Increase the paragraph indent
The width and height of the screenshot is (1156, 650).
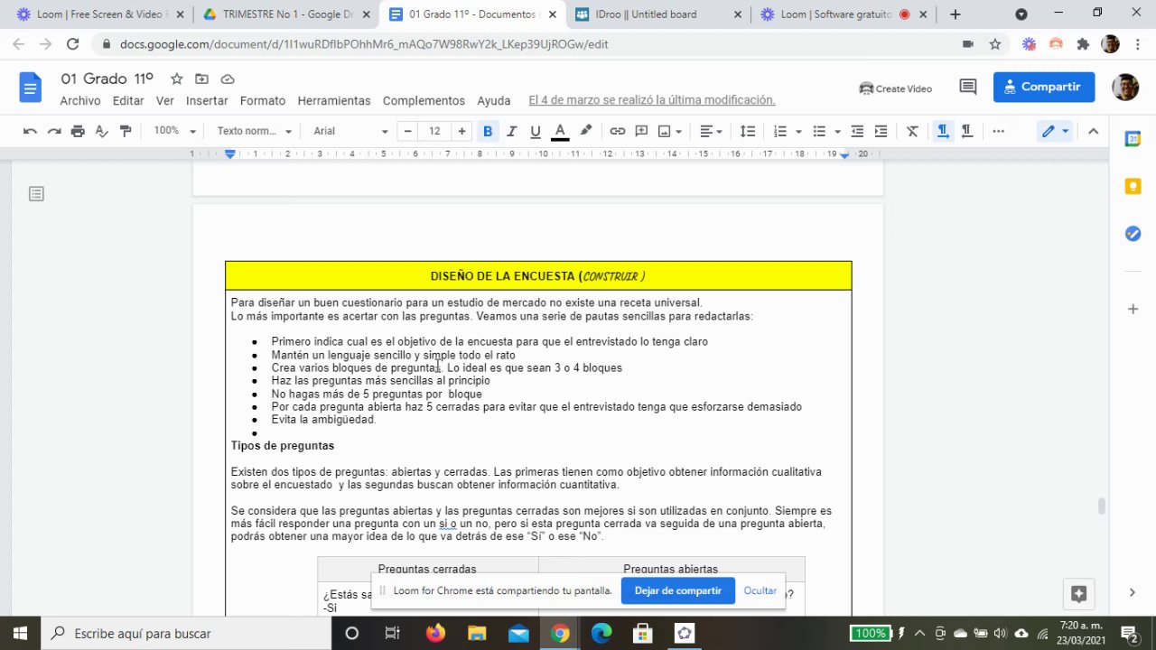tap(881, 131)
